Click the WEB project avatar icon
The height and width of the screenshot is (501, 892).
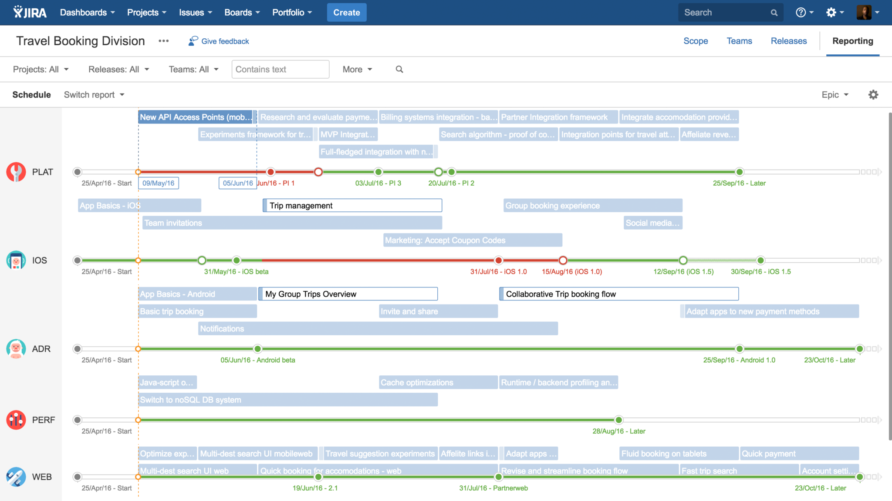pos(16,477)
